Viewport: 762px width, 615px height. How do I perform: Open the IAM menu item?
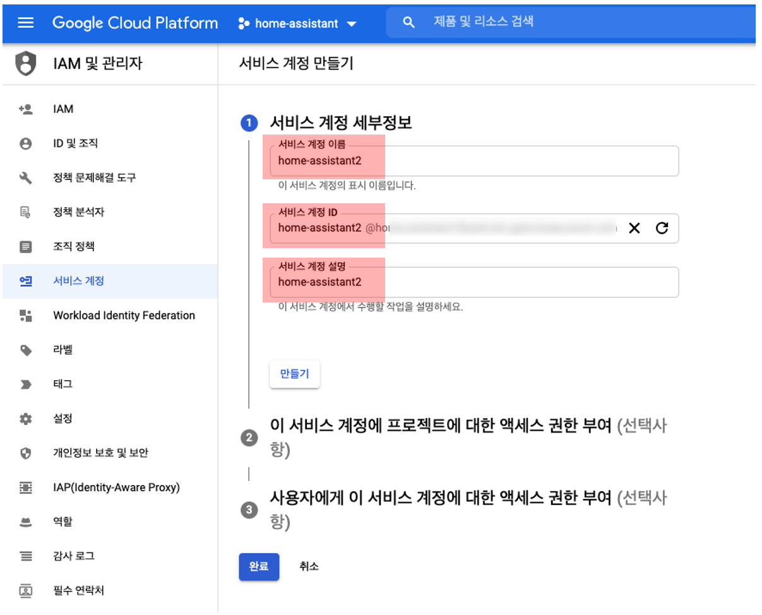[x=110, y=109]
